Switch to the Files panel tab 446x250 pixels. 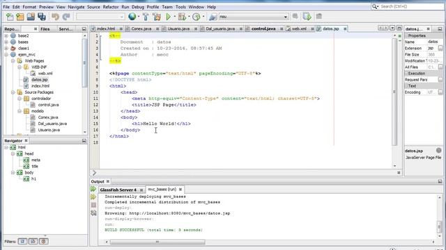[x=45, y=29]
